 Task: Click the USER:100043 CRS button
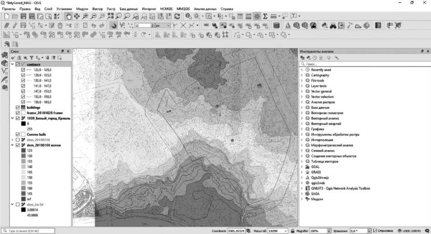[409, 231]
